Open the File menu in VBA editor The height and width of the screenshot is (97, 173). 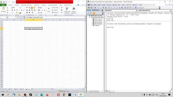[91, 5]
